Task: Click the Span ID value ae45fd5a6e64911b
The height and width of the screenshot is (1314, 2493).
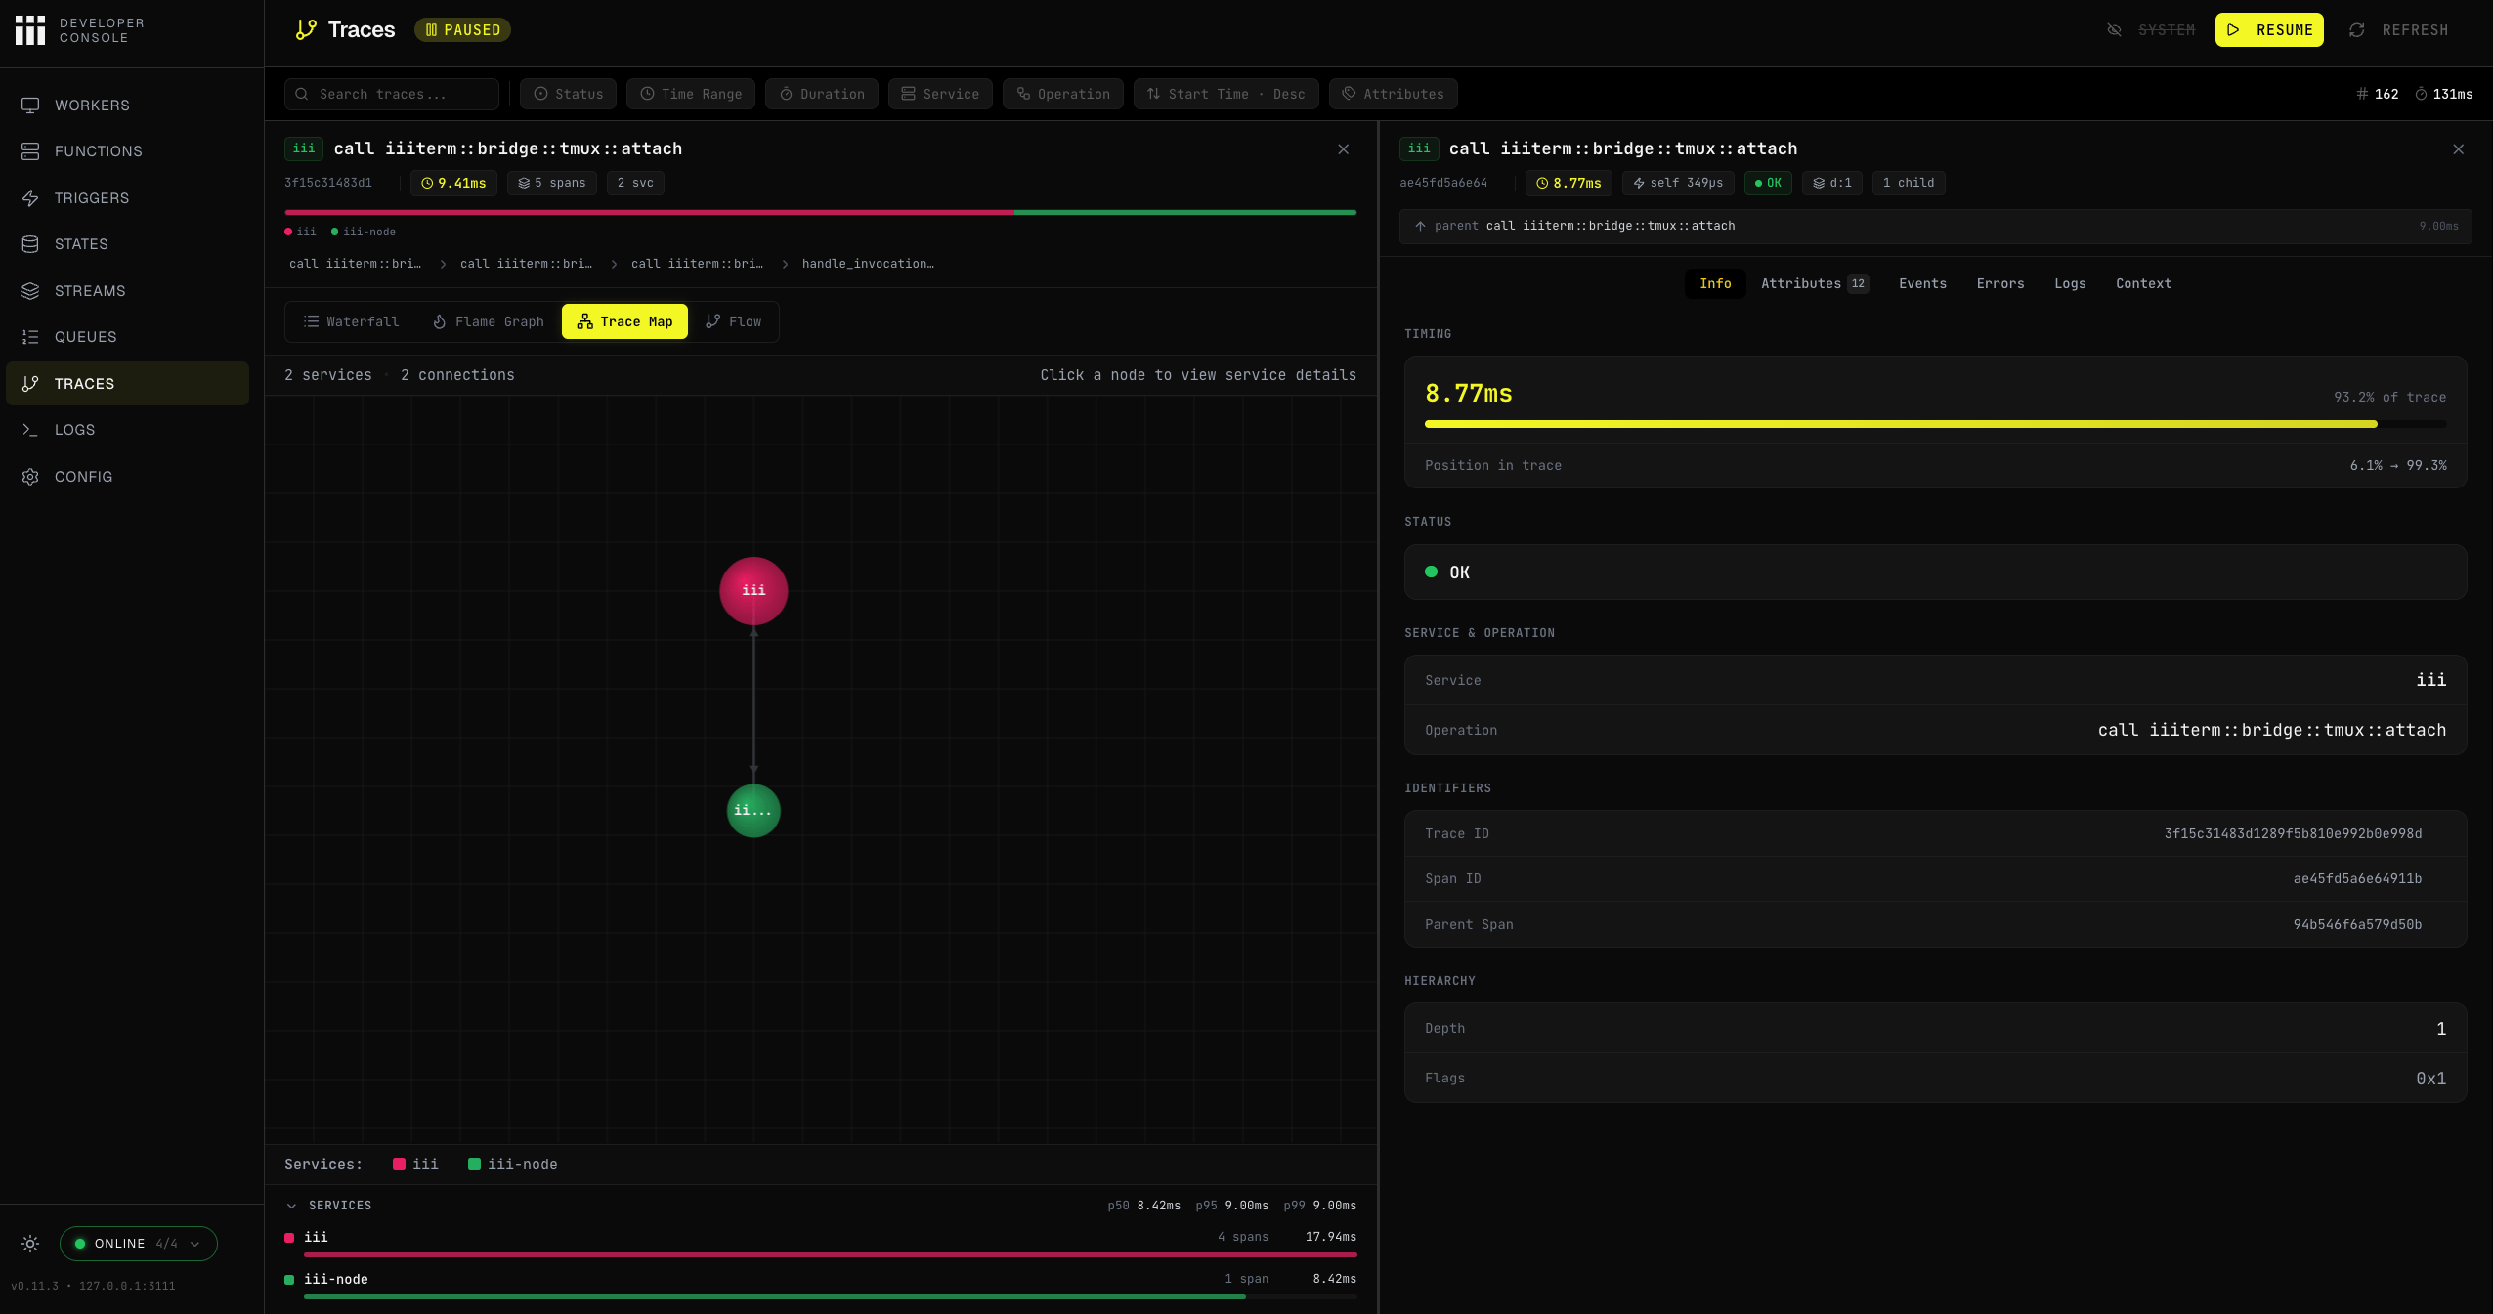Action: [2357, 879]
